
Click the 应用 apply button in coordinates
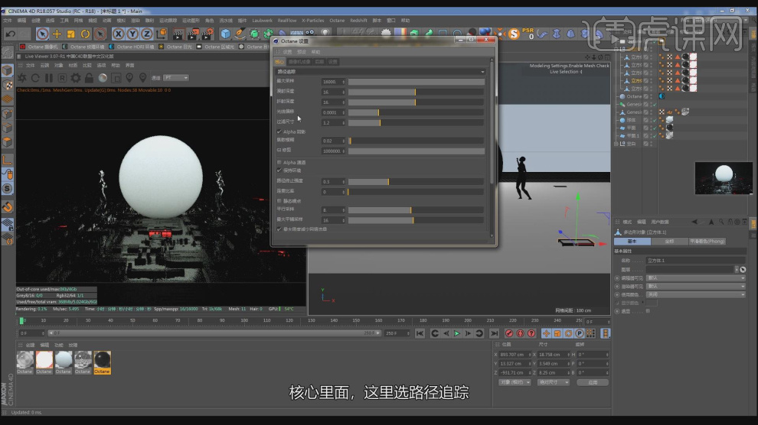coord(592,382)
